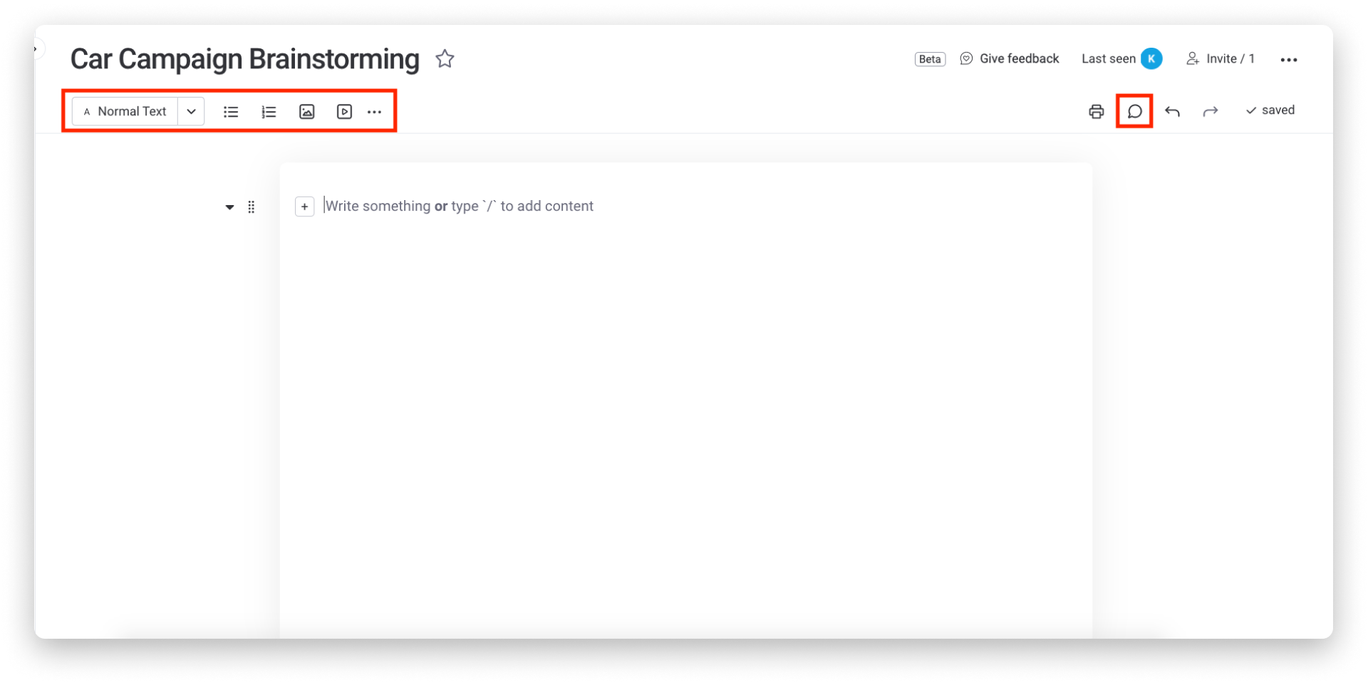Click Give feedback
Viewport: 1368px width, 685px height.
pos(1009,58)
